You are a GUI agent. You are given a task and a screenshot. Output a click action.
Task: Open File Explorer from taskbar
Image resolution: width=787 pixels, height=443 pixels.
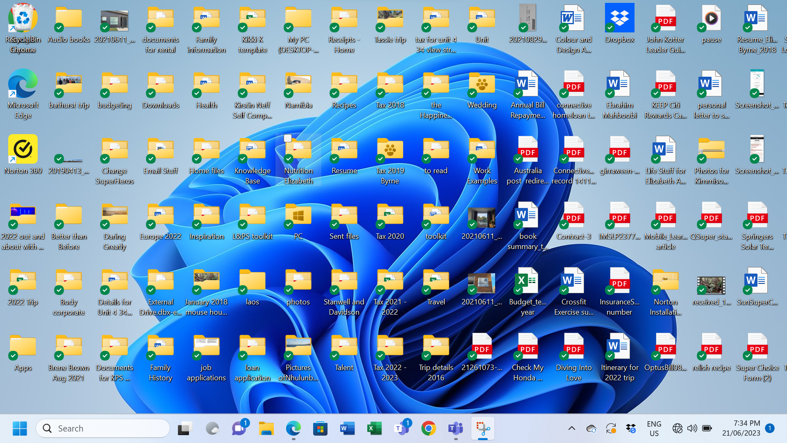coord(266,428)
